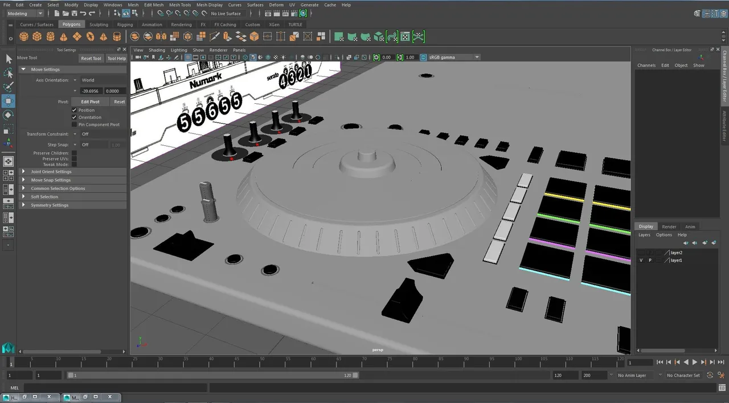Enable the Tweak Mode checkbox
Image resolution: width=729 pixels, height=403 pixels.
point(74,164)
